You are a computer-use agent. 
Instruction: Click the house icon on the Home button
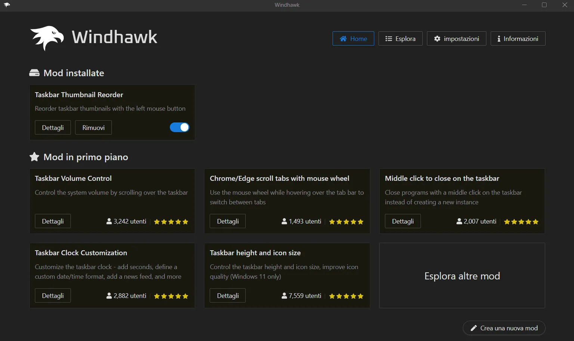[343, 38]
